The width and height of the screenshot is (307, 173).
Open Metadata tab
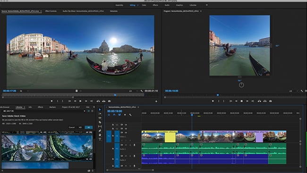coord(114,11)
